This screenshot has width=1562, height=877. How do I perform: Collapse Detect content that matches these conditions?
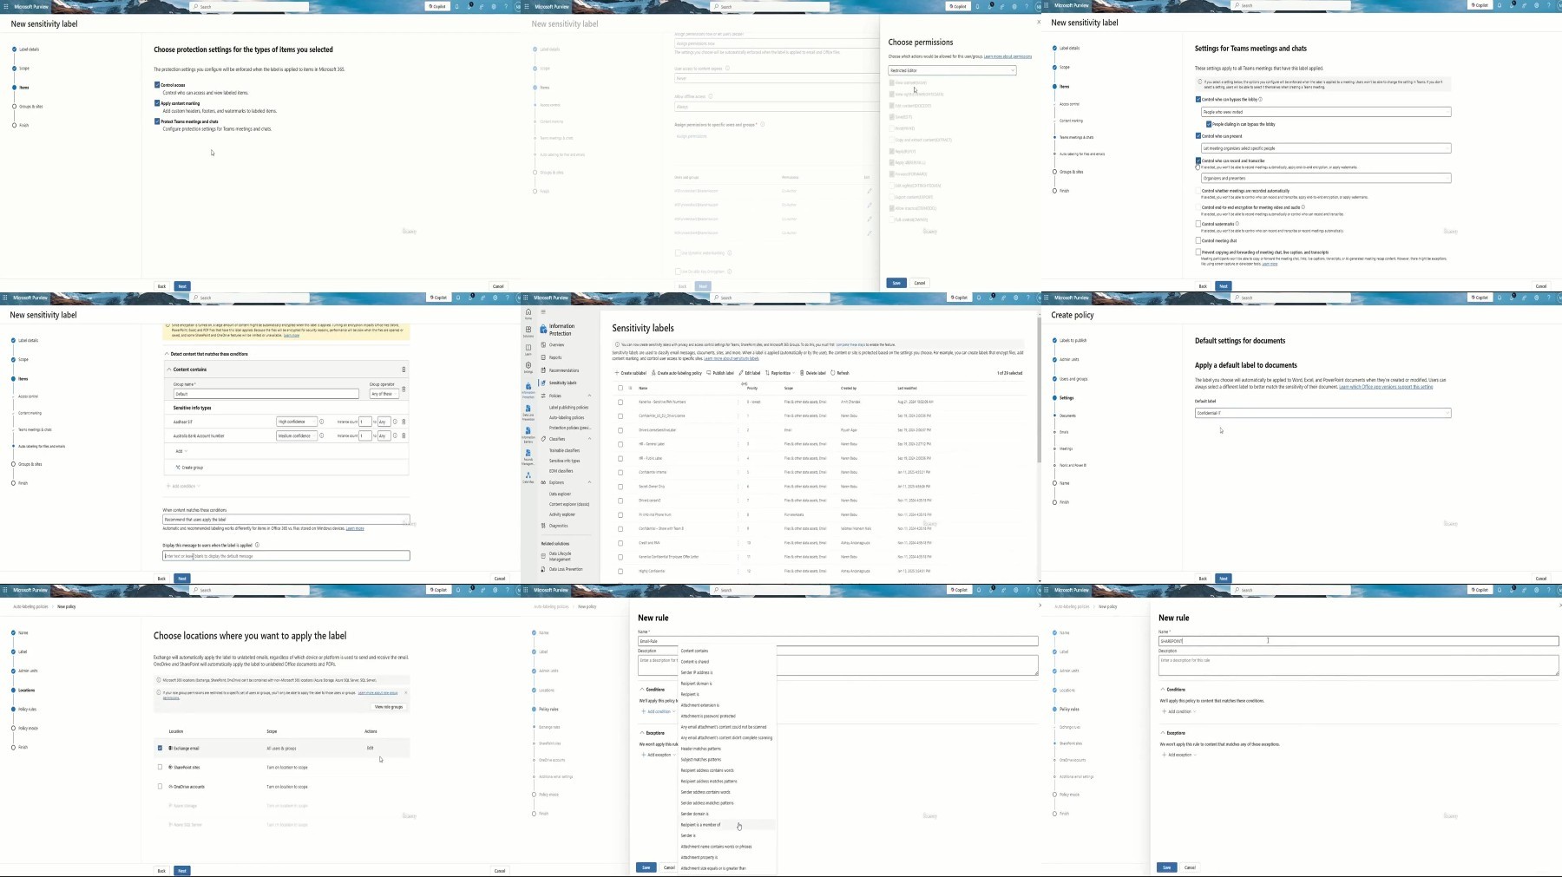pyautogui.click(x=167, y=354)
